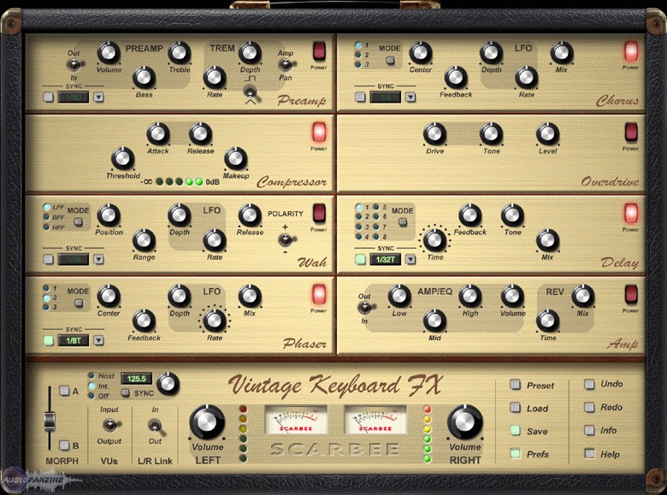This screenshot has height=495, width=667.
Task: Toggle the Phaser power switch
Action: [319, 295]
